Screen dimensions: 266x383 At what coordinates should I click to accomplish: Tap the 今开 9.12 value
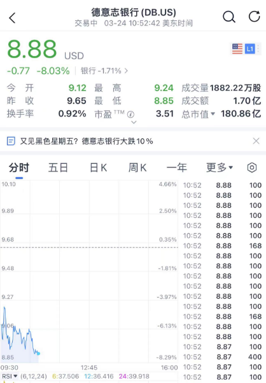[x=77, y=88]
